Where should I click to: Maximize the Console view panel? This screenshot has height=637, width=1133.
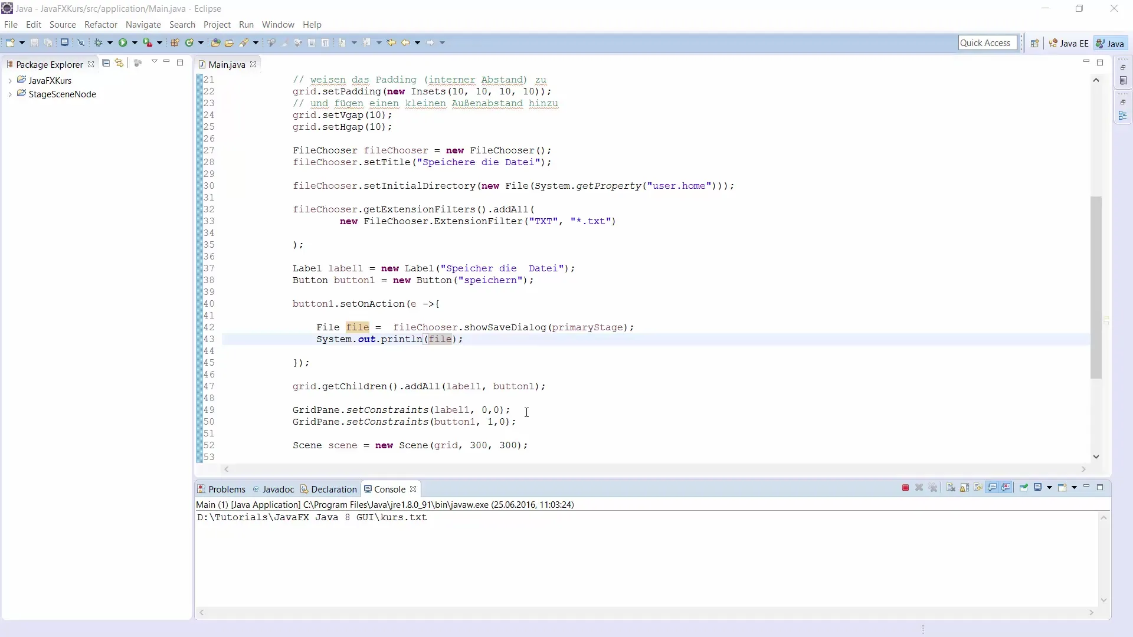click(x=1100, y=487)
